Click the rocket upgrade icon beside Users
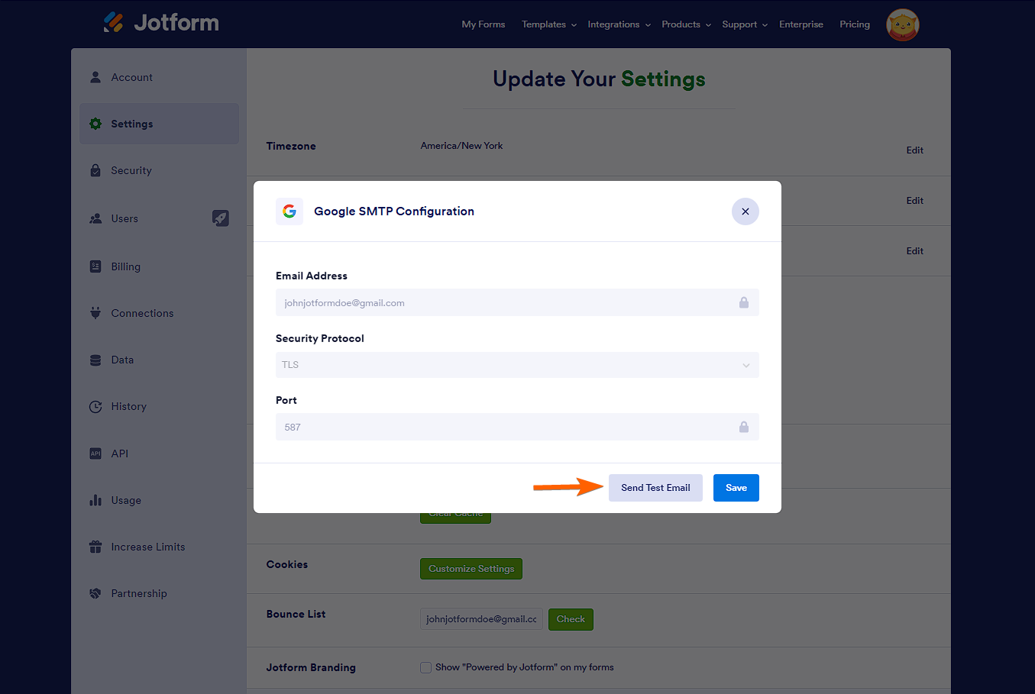 click(x=220, y=218)
